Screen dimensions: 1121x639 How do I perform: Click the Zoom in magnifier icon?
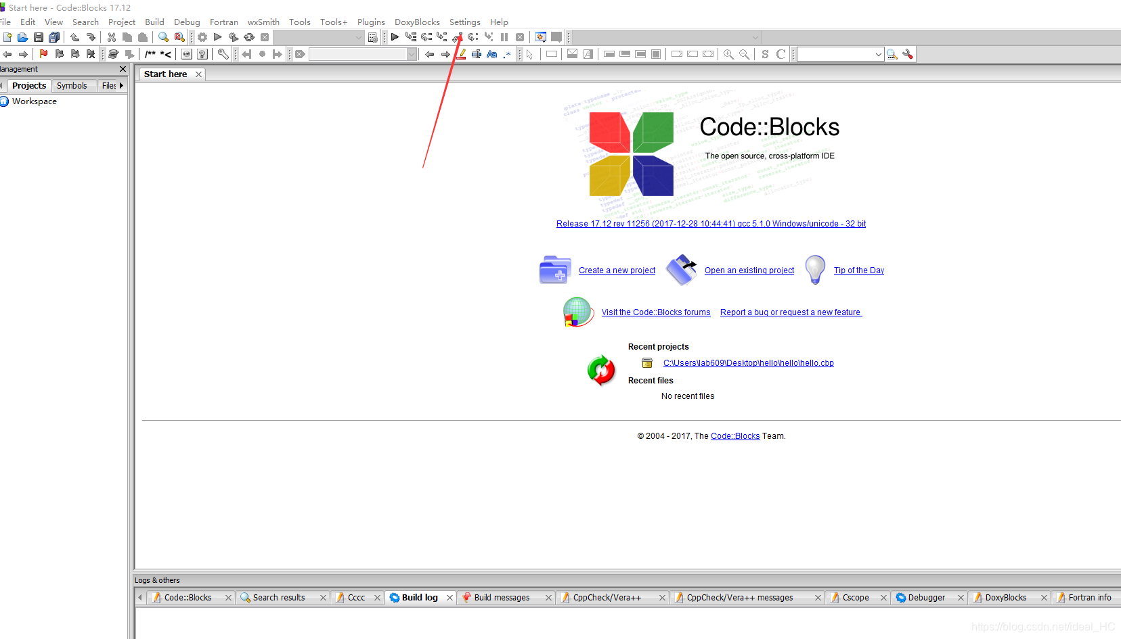click(x=728, y=54)
